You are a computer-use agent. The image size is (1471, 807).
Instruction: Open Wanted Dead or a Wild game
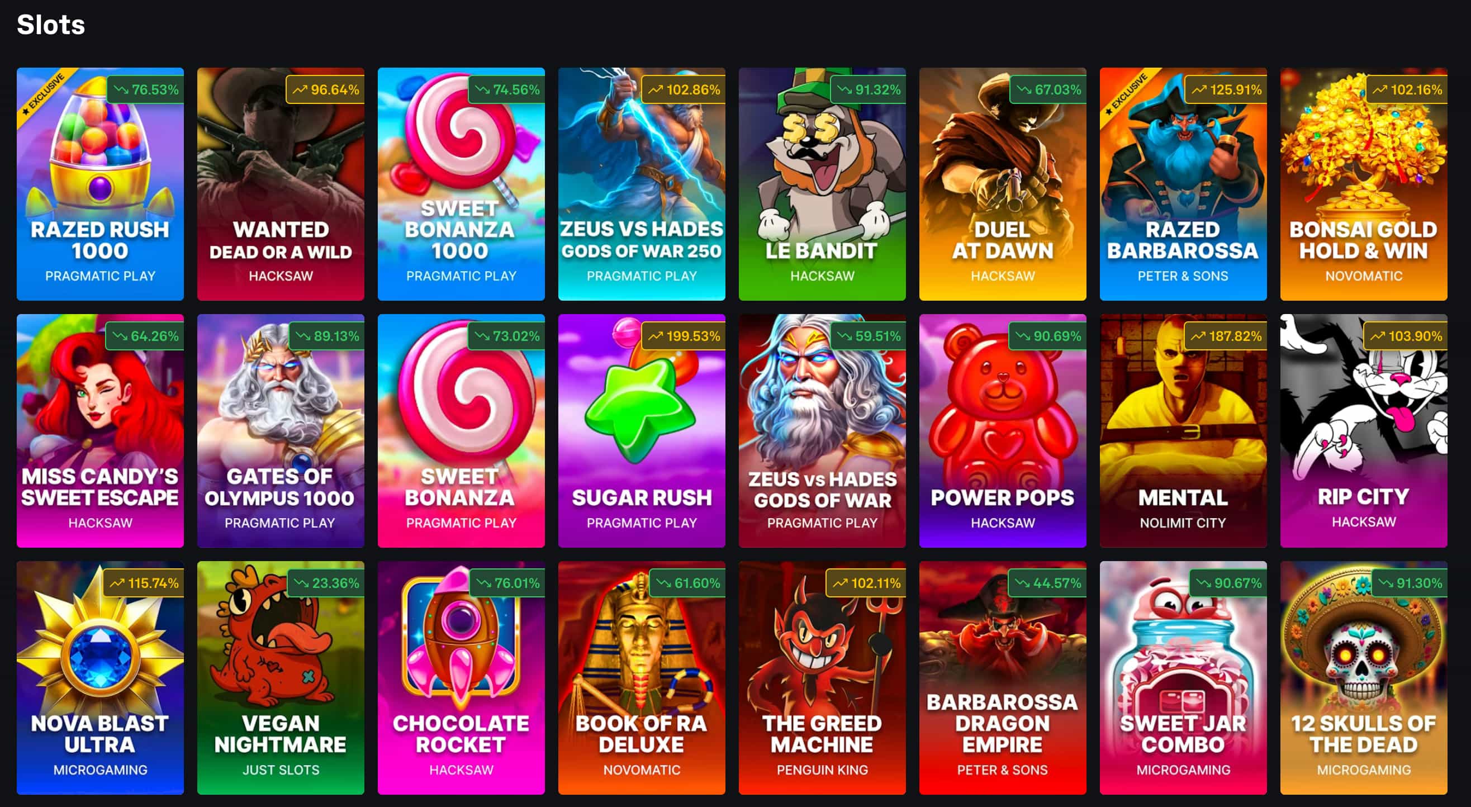[x=281, y=184]
